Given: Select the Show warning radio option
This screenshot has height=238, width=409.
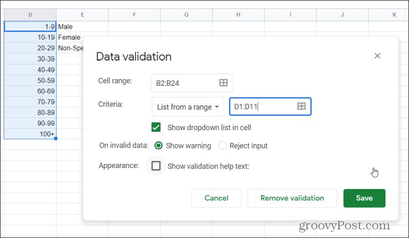Looking at the screenshot, I should click(158, 146).
